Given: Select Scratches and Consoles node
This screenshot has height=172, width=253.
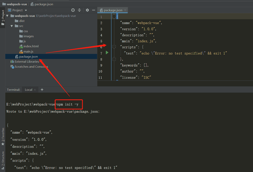Looking at the screenshot, I should point(29,67).
